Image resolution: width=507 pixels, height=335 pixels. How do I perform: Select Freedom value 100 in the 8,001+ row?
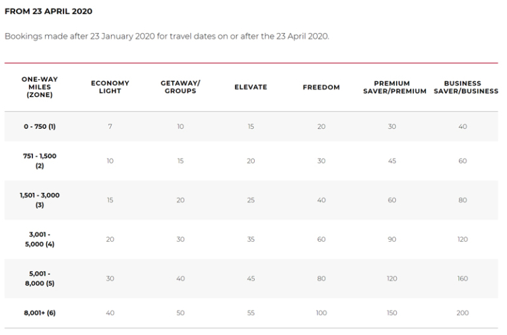(321, 313)
